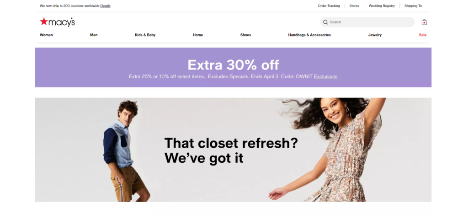Viewport: 468px width, 214px height.
Task: Click the Details shipping link
Action: pyautogui.click(x=106, y=5)
